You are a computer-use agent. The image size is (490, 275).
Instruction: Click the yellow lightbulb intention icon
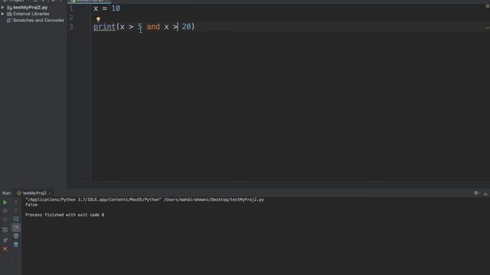[x=98, y=19]
